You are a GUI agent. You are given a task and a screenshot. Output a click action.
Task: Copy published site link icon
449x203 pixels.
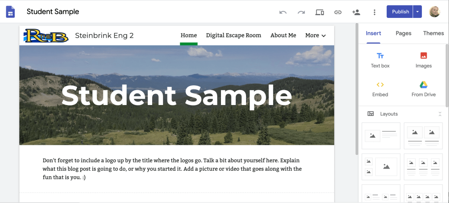(x=338, y=12)
